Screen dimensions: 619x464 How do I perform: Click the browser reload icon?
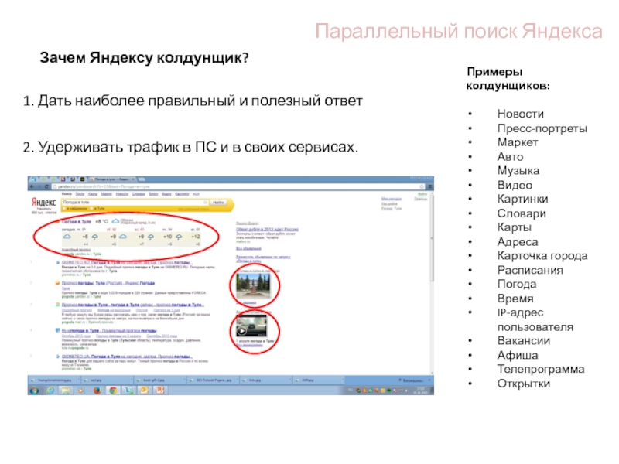pyautogui.click(x=47, y=186)
